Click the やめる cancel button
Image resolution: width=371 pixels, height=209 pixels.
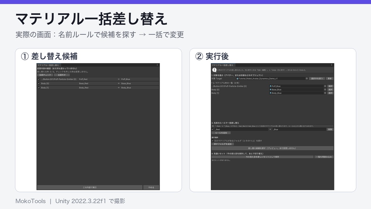[x=151, y=188]
